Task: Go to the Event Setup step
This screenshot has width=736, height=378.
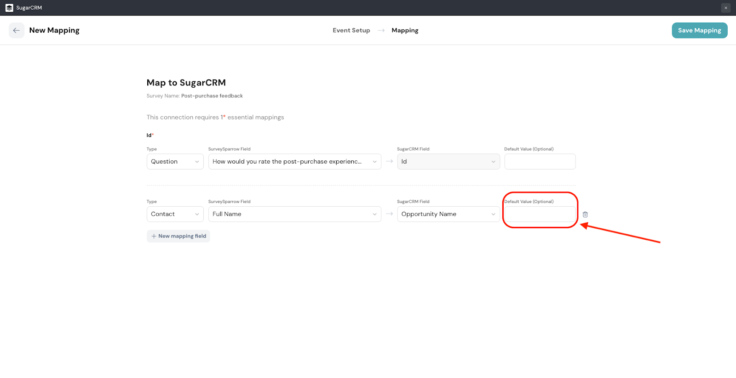Action: [351, 30]
